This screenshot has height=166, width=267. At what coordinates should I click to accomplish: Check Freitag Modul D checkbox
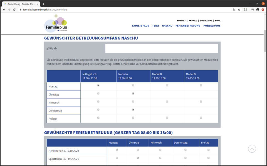point(201,118)
